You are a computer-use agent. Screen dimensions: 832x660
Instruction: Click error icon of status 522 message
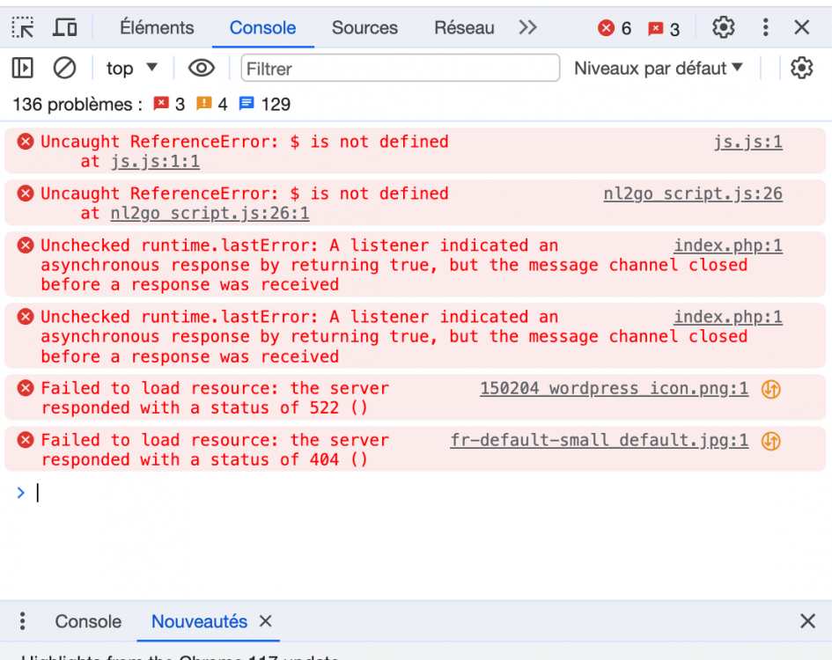pos(25,388)
